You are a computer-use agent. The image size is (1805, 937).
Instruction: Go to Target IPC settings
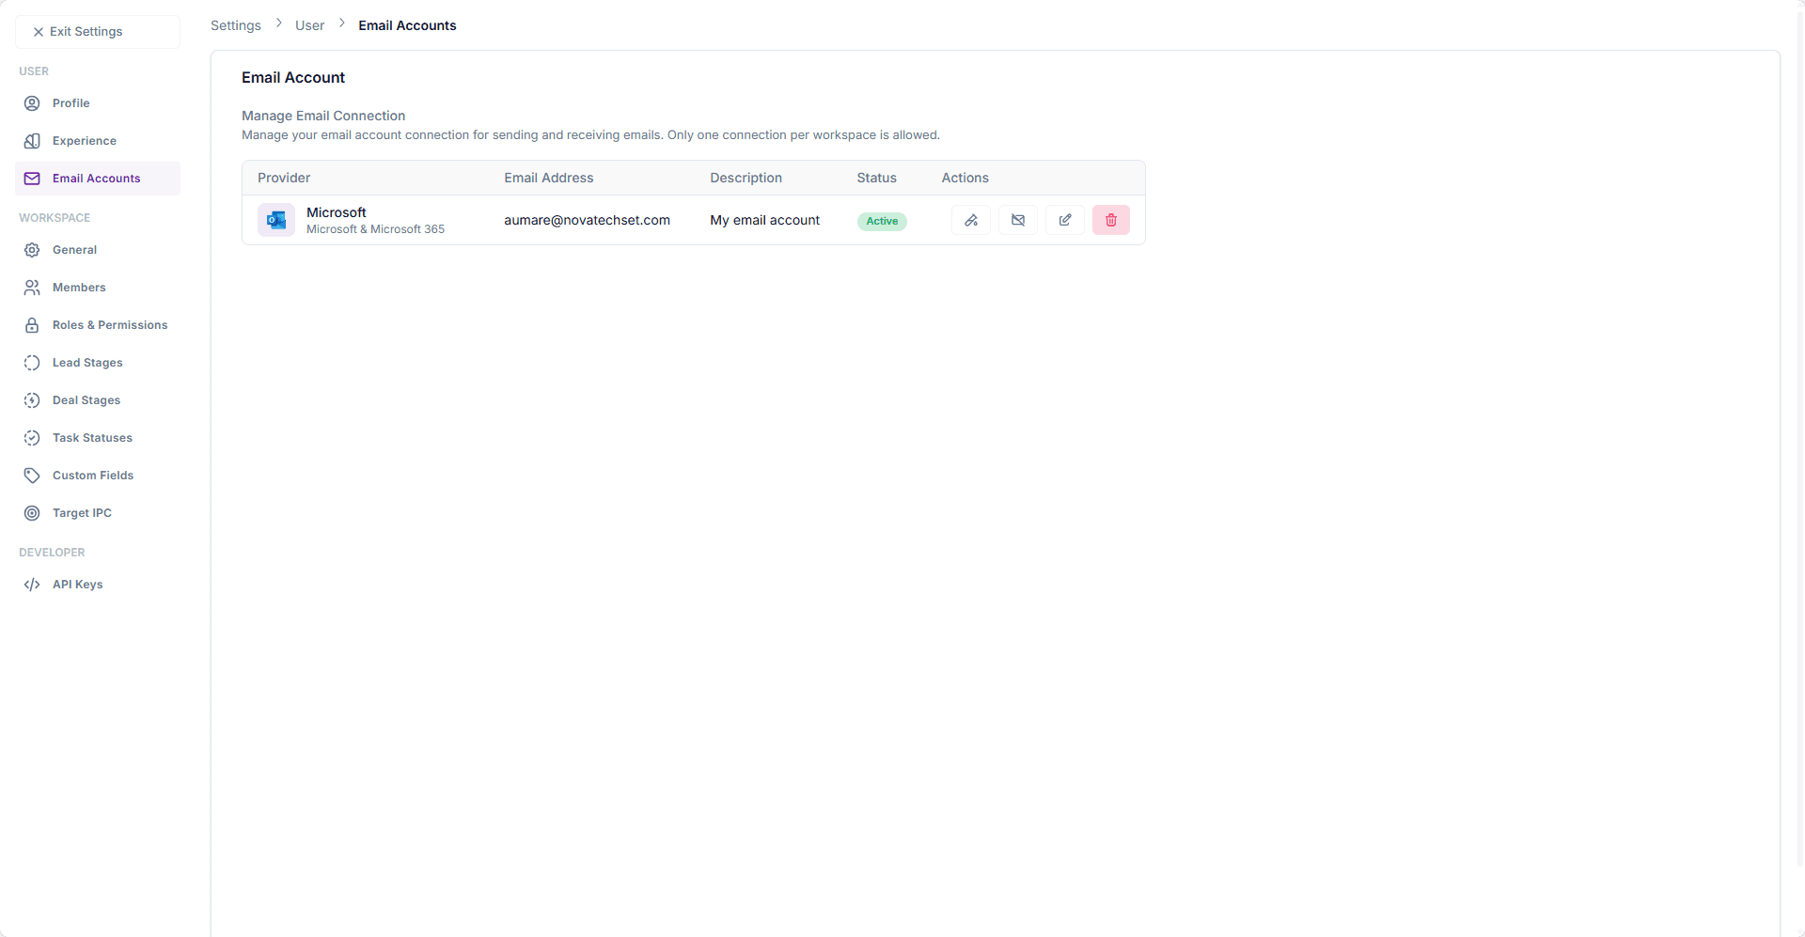[82, 513]
